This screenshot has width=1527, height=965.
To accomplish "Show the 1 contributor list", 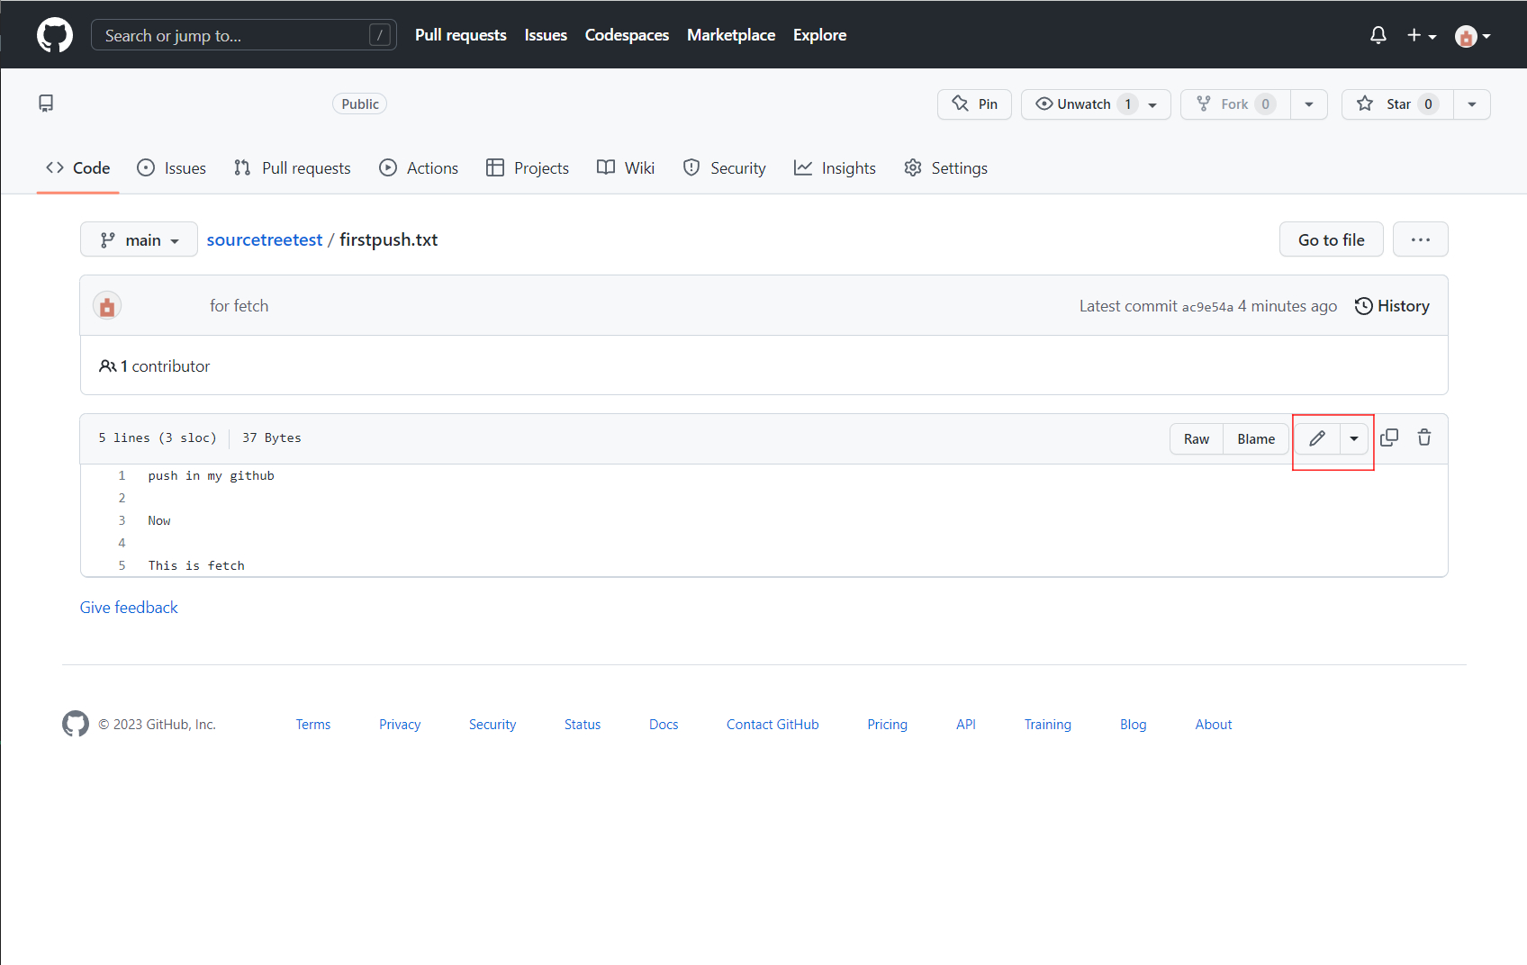I will pyautogui.click(x=155, y=366).
